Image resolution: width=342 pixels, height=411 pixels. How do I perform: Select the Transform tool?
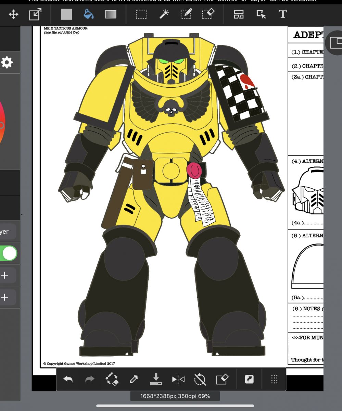[x=35, y=14]
